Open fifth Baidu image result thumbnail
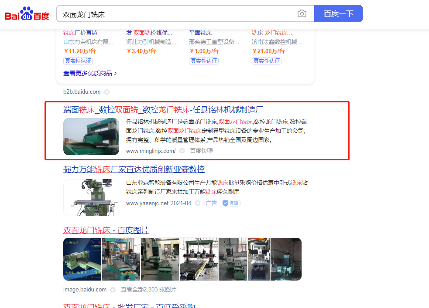 tap(233, 259)
